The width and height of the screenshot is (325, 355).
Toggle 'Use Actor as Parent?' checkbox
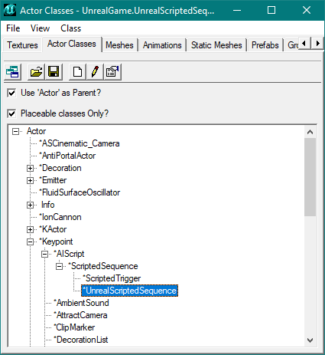coord(11,93)
